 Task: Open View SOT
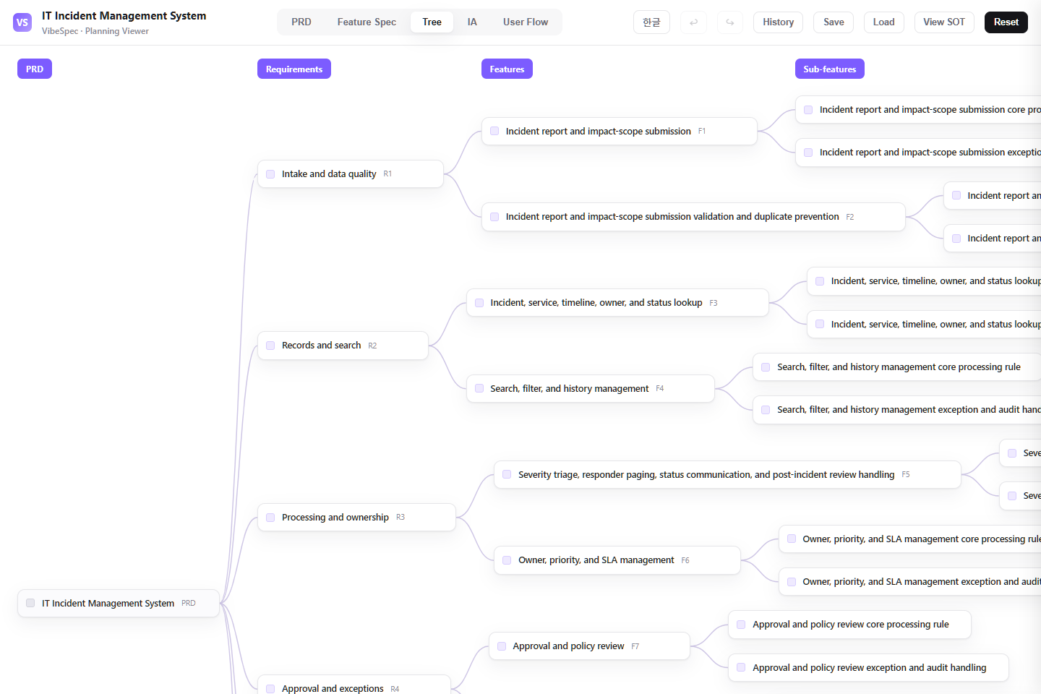pyautogui.click(x=944, y=22)
